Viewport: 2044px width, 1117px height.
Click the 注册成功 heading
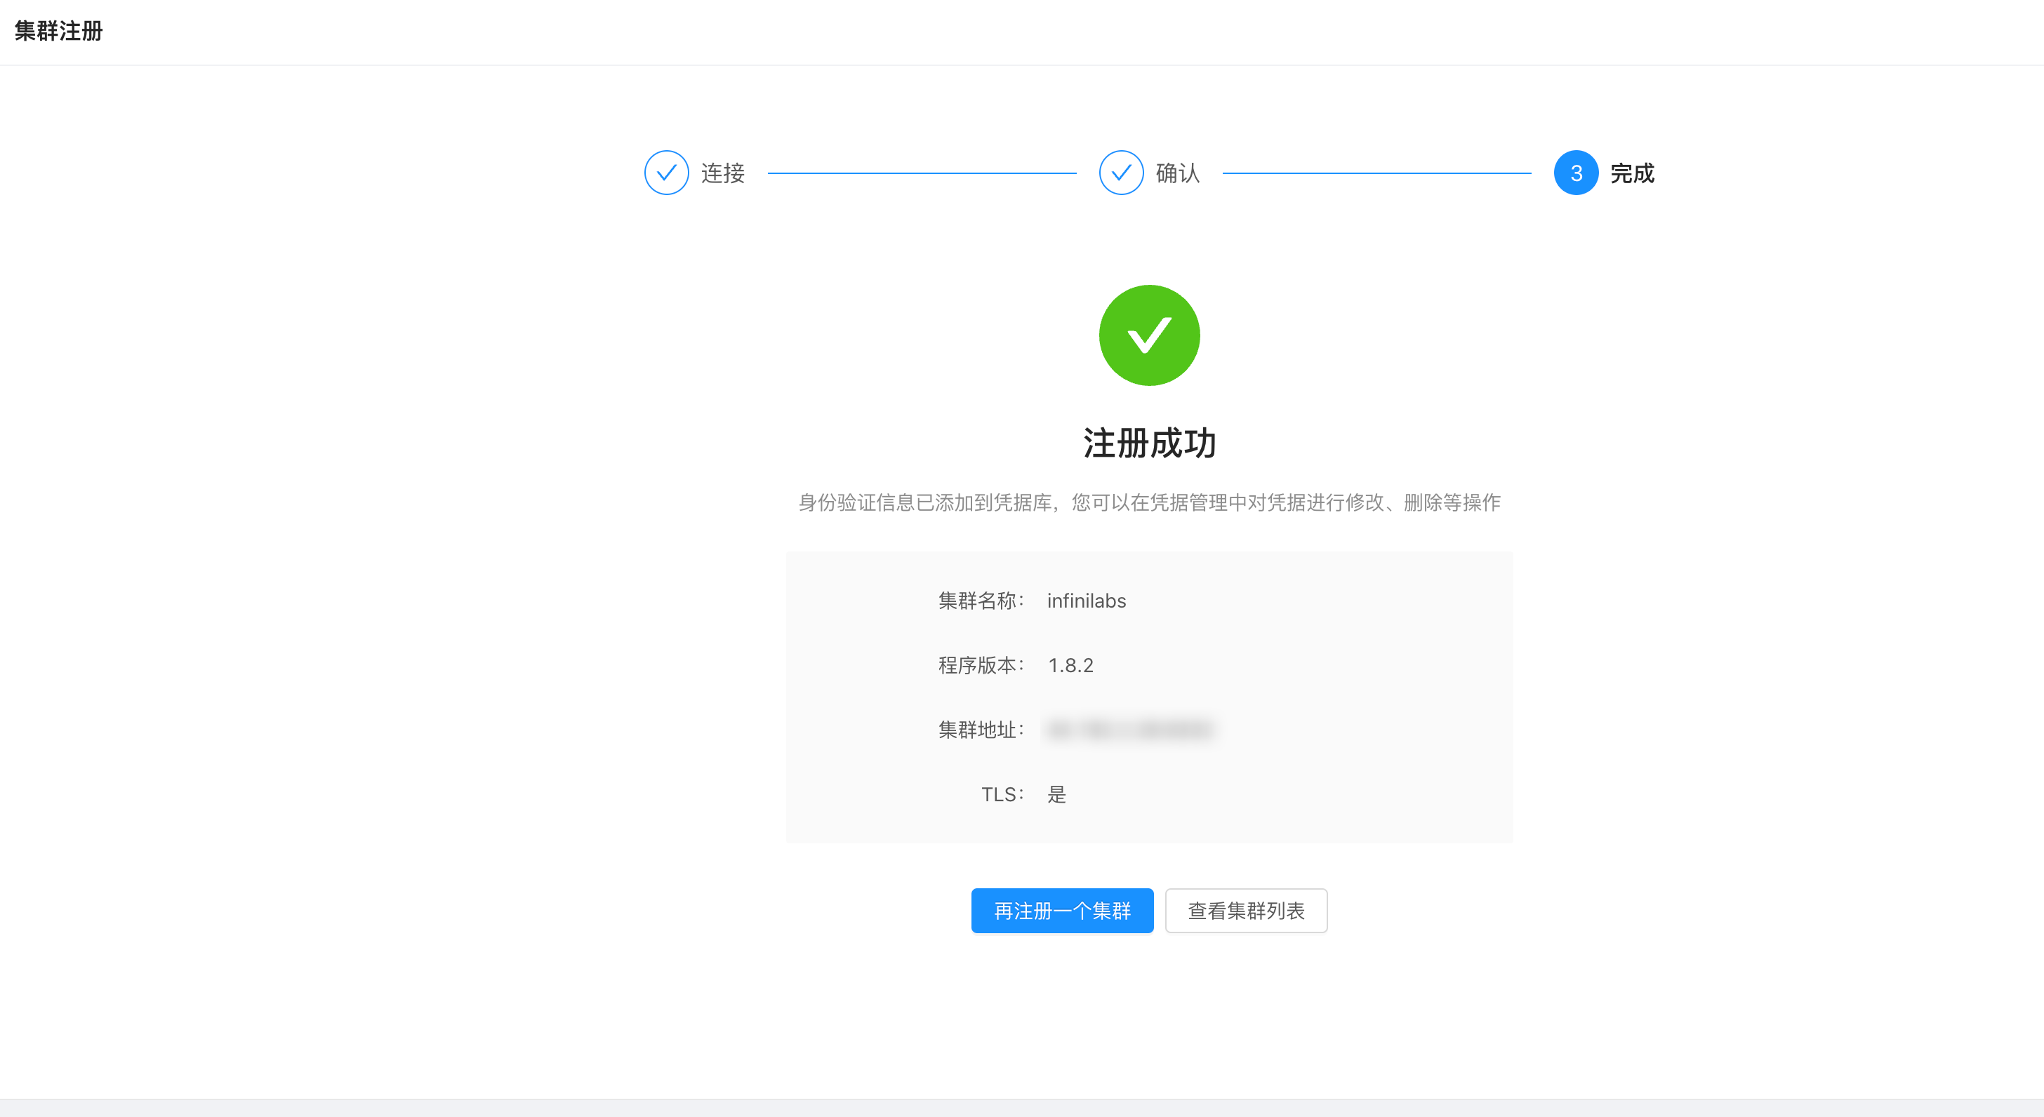(x=1148, y=443)
